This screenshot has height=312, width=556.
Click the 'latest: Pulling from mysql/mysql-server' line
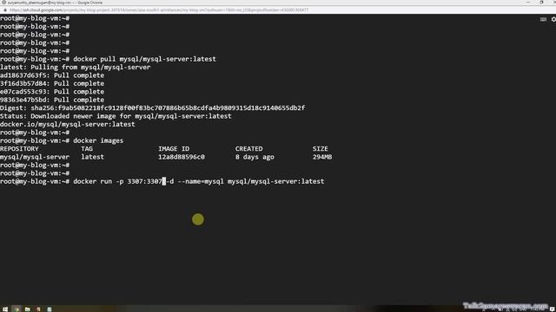(x=76, y=68)
